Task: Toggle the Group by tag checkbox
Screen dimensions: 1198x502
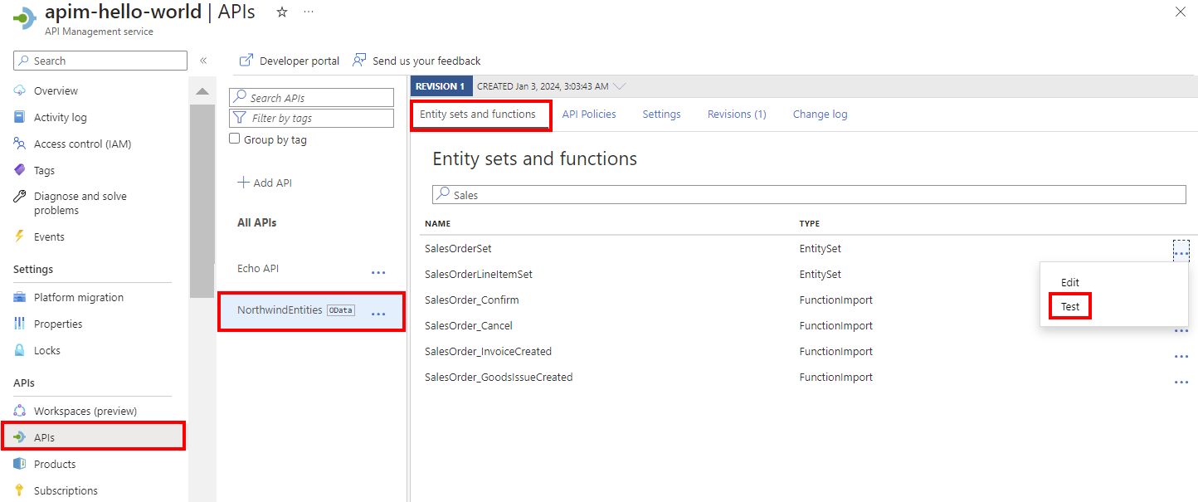Action: click(x=235, y=139)
